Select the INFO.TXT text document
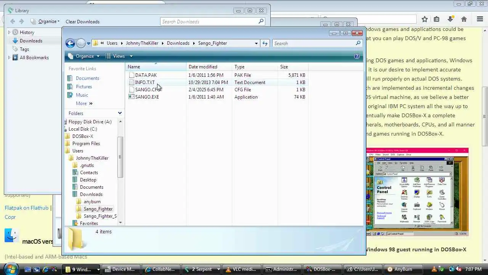 click(x=145, y=82)
